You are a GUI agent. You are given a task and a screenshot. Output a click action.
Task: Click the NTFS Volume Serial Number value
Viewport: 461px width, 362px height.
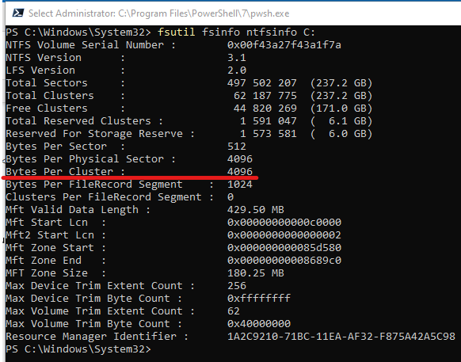284,44
